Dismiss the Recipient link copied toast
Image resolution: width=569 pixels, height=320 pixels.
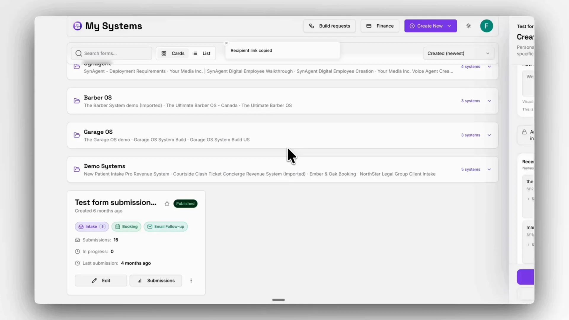[226, 43]
